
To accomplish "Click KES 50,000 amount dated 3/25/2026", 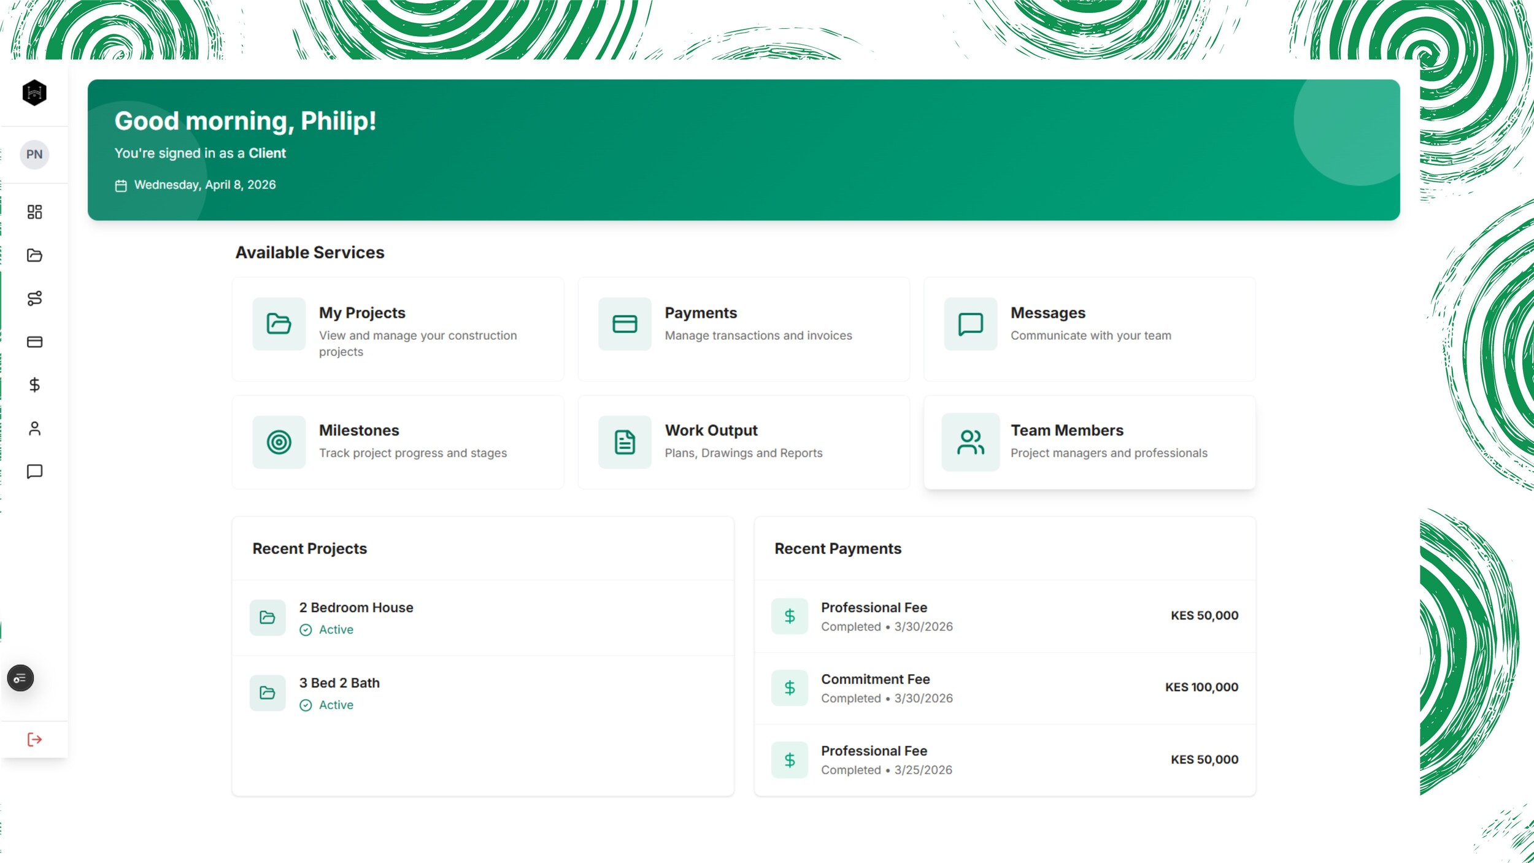I will coord(1204,759).
